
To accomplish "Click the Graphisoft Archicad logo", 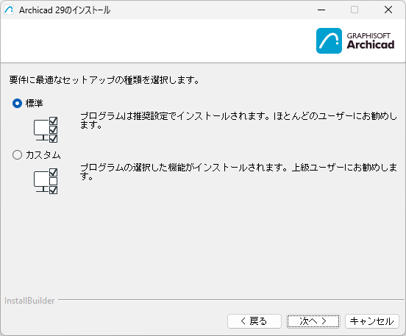I will click(355, 41).
